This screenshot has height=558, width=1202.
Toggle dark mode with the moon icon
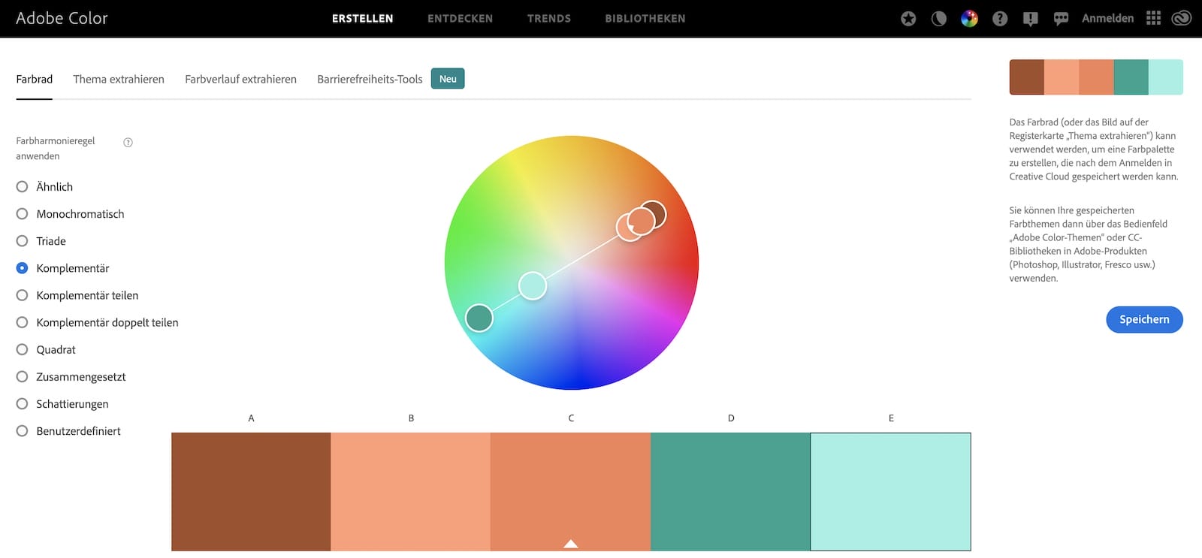[x=939, y=19]
